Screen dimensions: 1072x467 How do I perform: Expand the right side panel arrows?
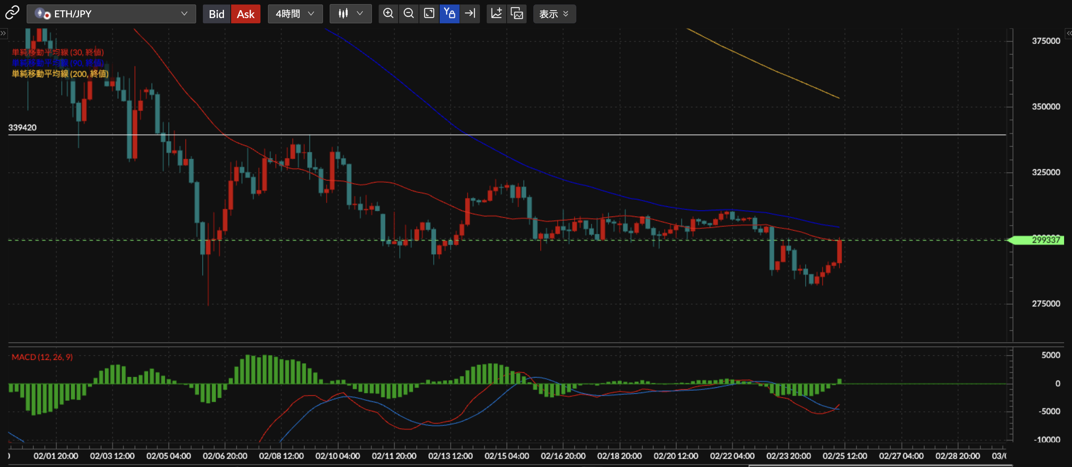(x=1068, y=33)
